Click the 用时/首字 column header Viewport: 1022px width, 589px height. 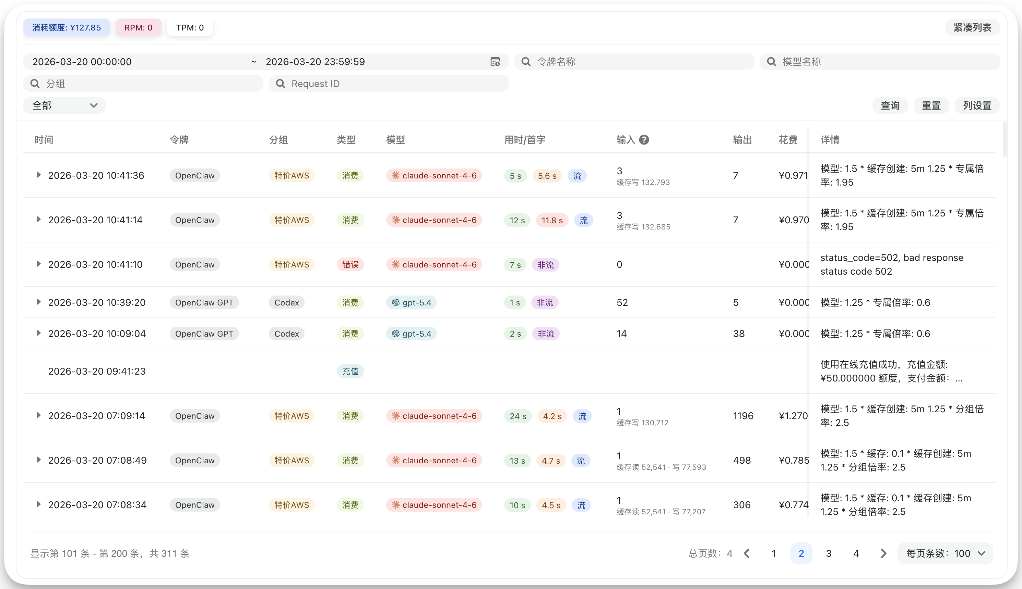click(525, 140)
